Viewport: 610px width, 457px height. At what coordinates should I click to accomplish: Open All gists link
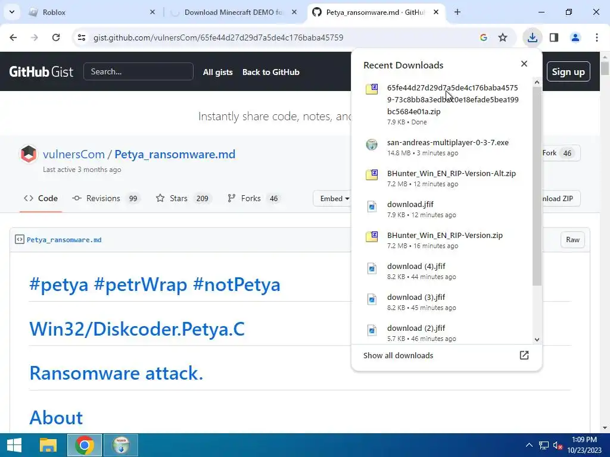pos(217,72)
